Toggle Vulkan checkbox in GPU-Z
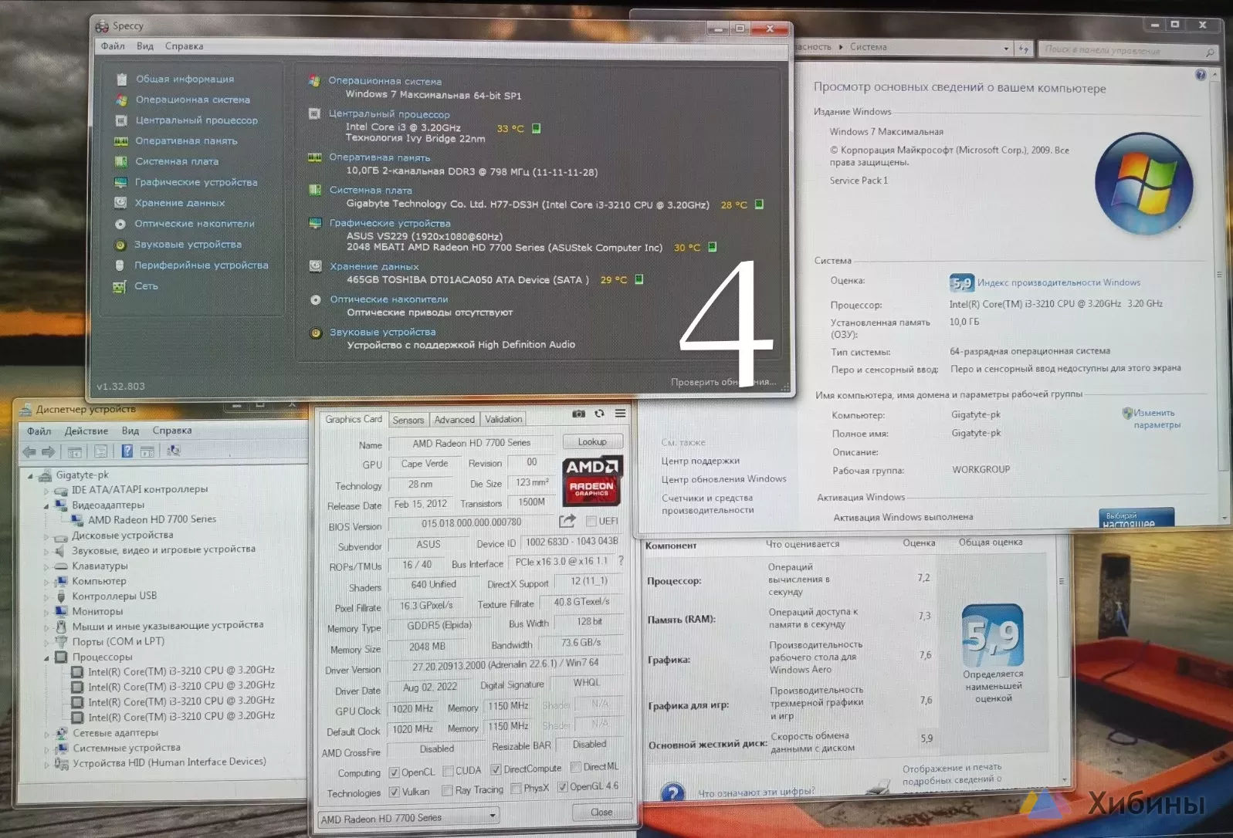 pyautogui.click(x=394, y=792)
